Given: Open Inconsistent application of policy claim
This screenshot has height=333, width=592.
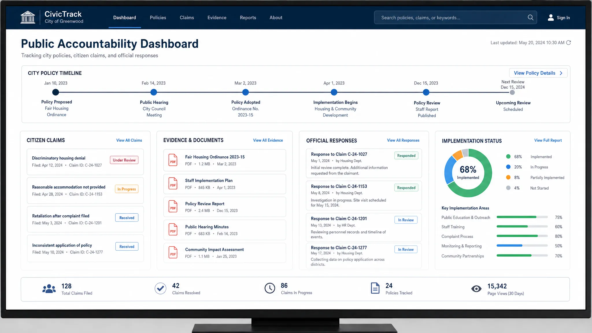Looking at the screenshot, I should pos(85,248).
